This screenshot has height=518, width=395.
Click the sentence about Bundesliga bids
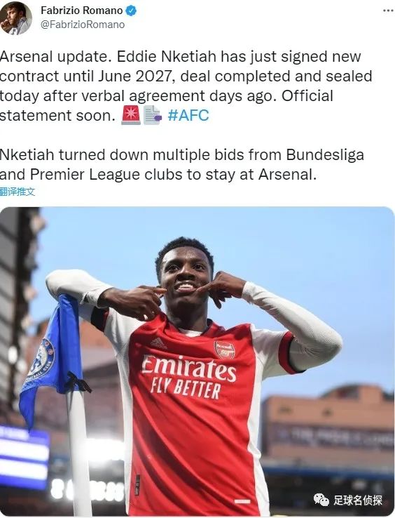tap(181, 164)
